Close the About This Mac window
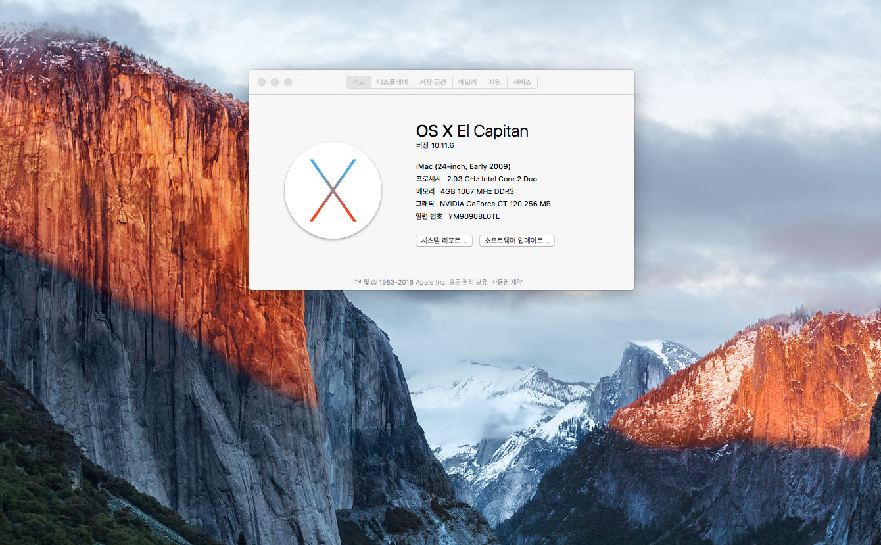Viewport: 881px width, 545px height. coord(262,82)
